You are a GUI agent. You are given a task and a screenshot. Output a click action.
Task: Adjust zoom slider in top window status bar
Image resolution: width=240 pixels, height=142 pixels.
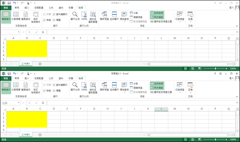tap(216, 68)
